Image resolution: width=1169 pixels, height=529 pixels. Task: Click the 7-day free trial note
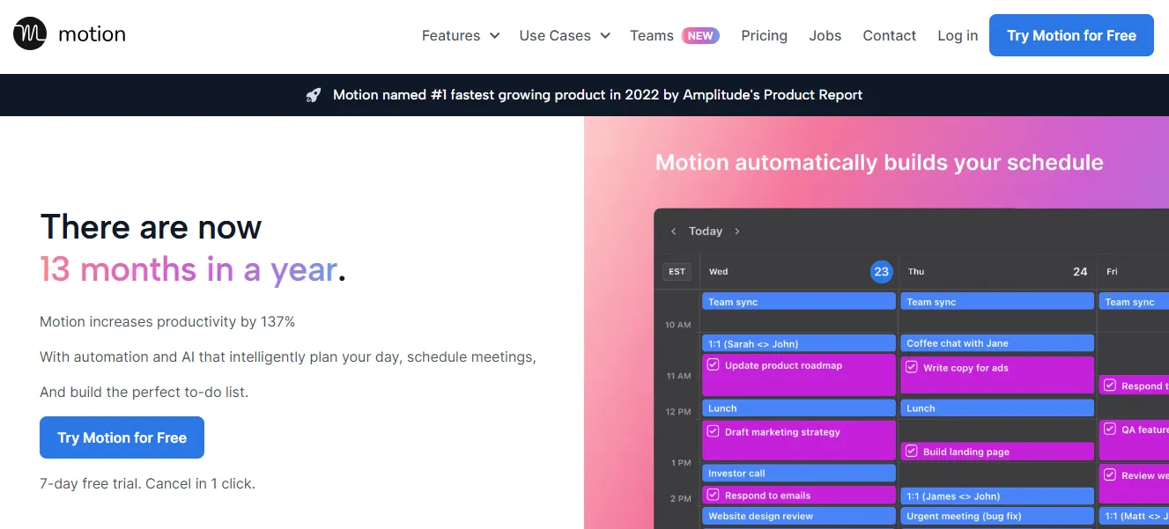[x=147, y=484]
